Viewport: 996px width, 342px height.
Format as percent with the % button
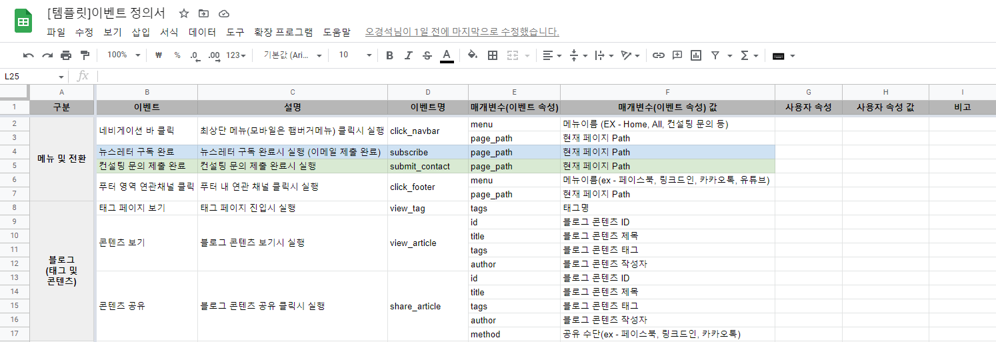(177, 55)
